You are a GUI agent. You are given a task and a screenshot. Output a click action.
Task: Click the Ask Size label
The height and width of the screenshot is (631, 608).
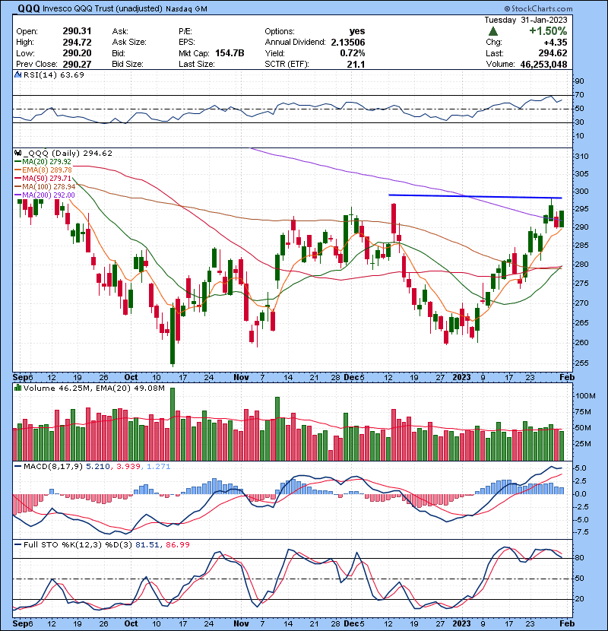(129, 43)
